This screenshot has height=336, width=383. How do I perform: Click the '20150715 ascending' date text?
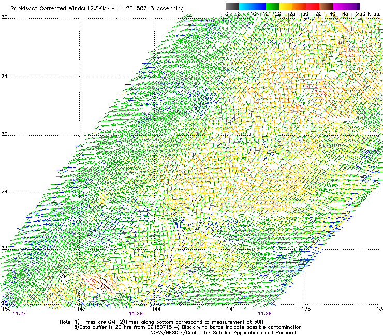tap(155, 9)
